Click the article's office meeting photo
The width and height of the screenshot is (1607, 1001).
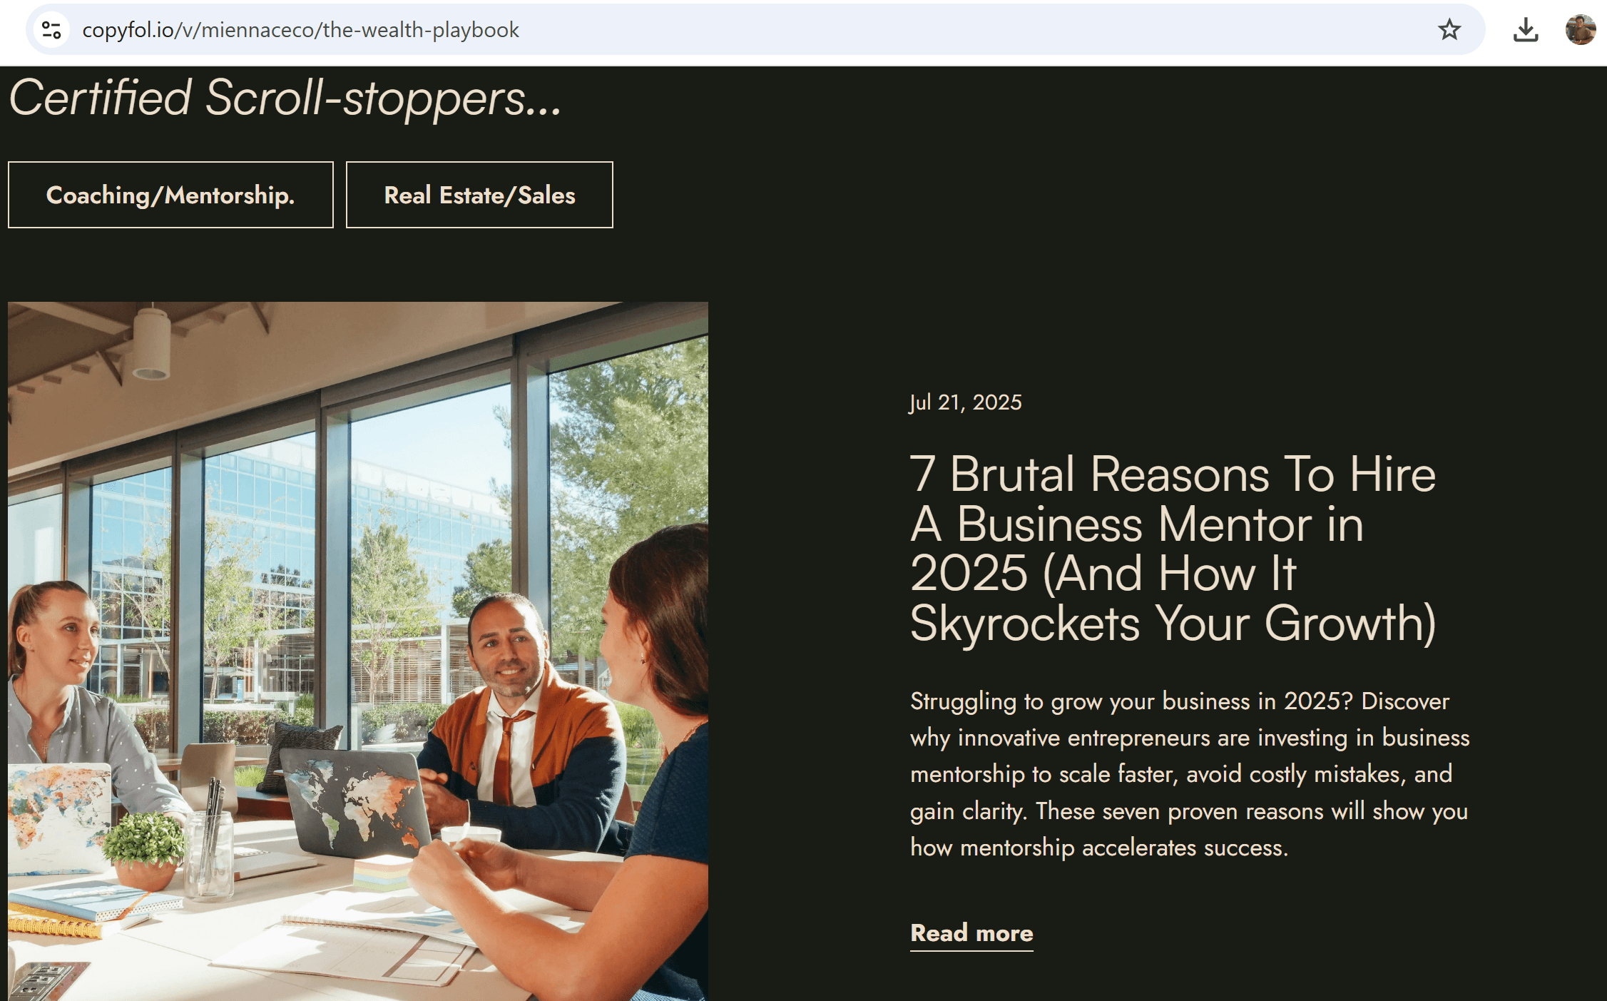point(358,651)
